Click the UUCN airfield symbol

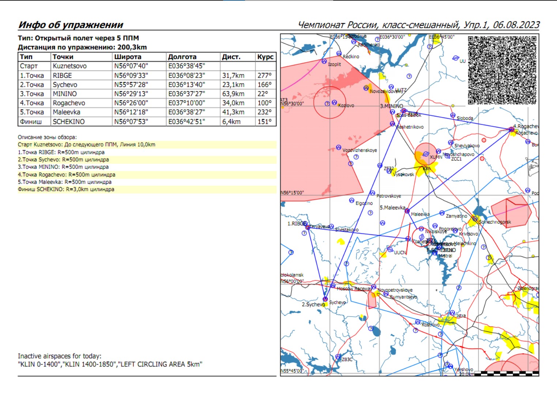pos(390,250)
